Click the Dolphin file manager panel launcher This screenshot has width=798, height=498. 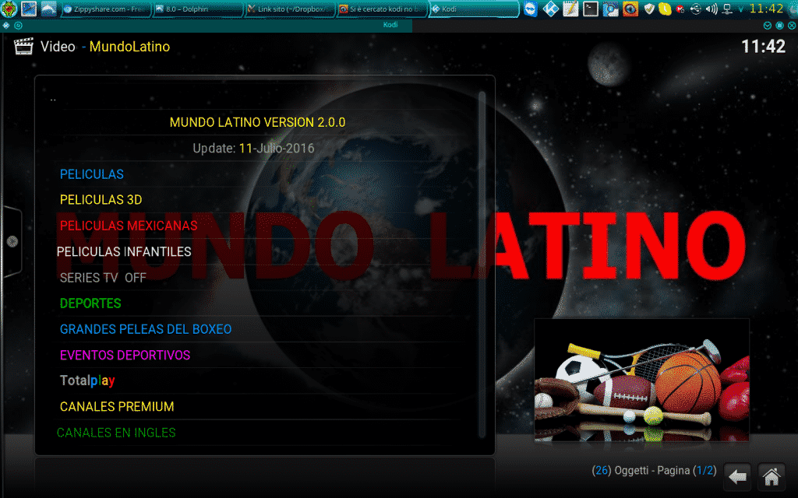click(48, 9)
